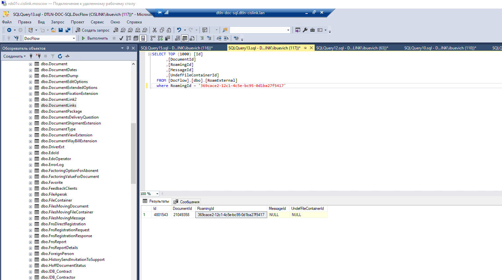Click the Save file floppy icon
502x280 pixels.
(61, 30)
